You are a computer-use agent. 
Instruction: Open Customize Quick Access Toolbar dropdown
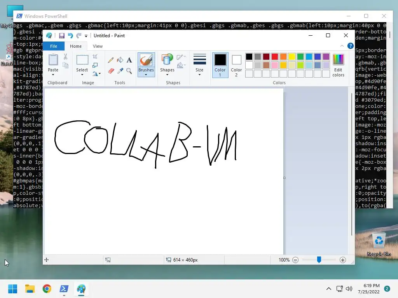86,36
